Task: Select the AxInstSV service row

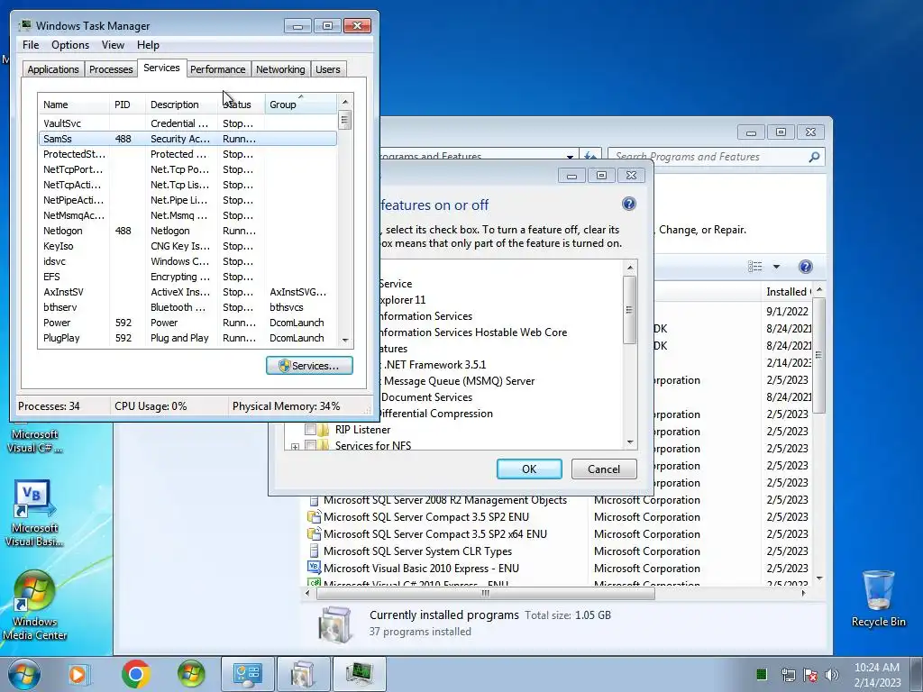Action: (x=187, y=292)
